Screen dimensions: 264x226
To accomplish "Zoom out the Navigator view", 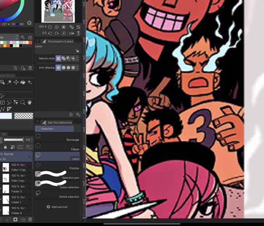I will coord(50,27).
